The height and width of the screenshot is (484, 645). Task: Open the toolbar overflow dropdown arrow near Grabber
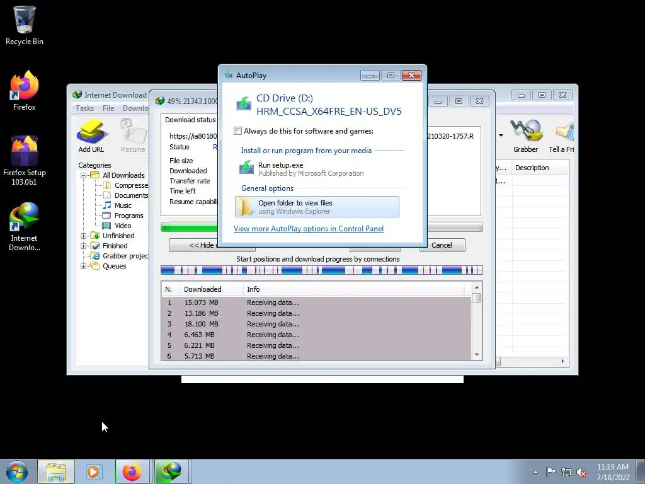pyautogui.click(x=501, y=135)
